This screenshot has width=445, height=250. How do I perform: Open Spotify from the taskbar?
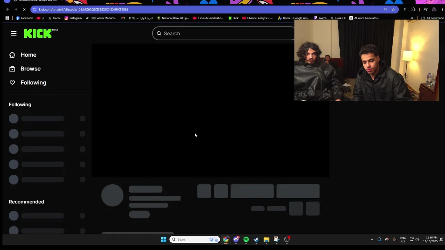tap(246, 239)
